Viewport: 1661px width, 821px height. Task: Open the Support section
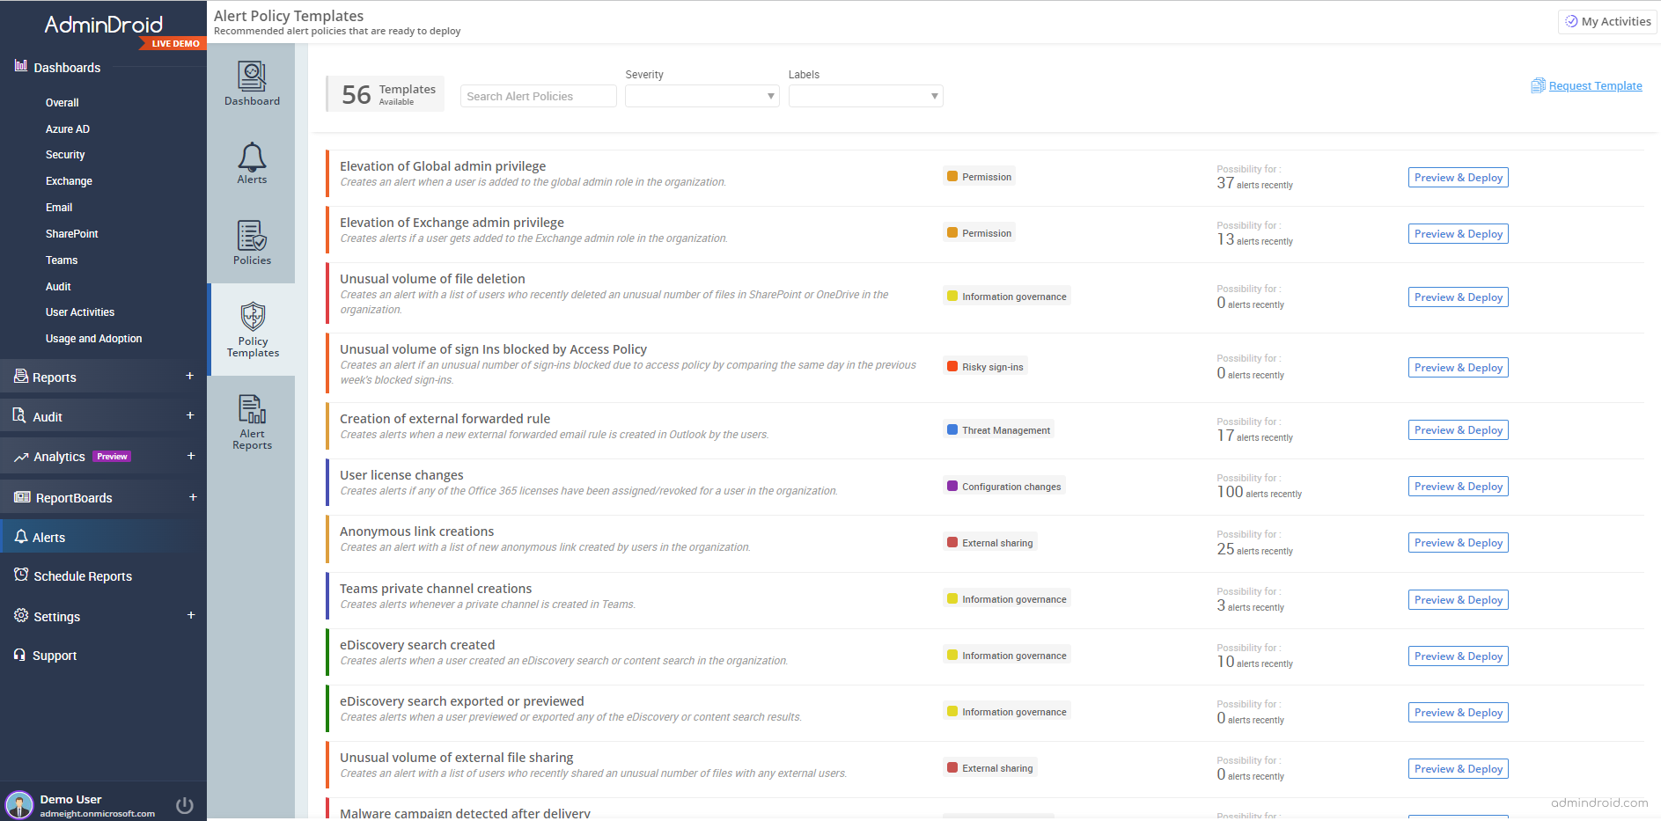[54, 655]
